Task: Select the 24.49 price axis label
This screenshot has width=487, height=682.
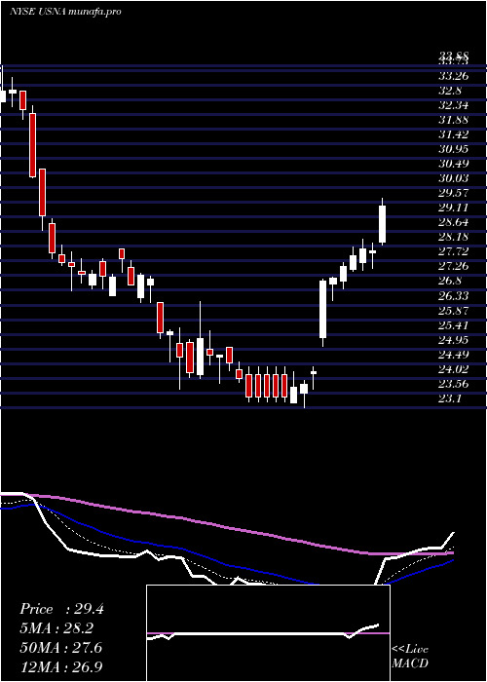Action: pos(454,355)
